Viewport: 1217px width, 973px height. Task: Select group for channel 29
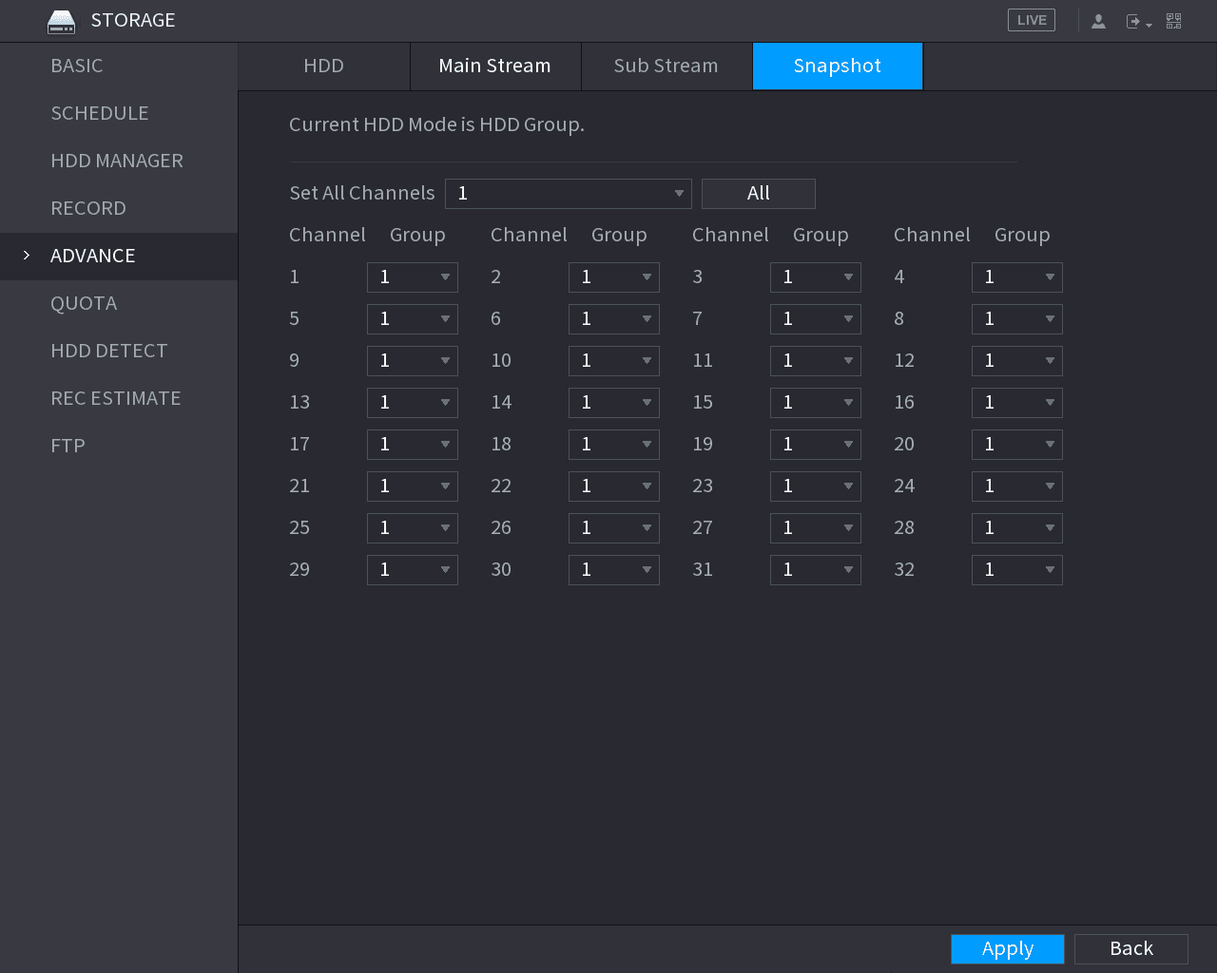(x=413, y=569)
